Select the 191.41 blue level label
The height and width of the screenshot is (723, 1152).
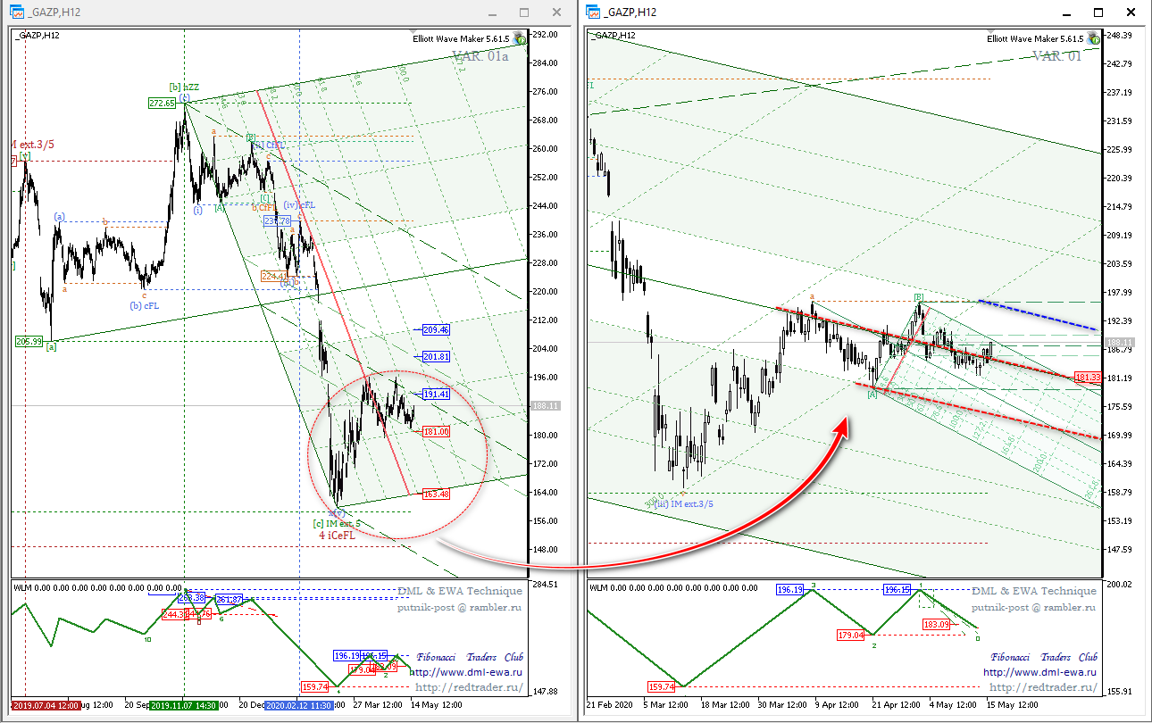tap(436, 394)
